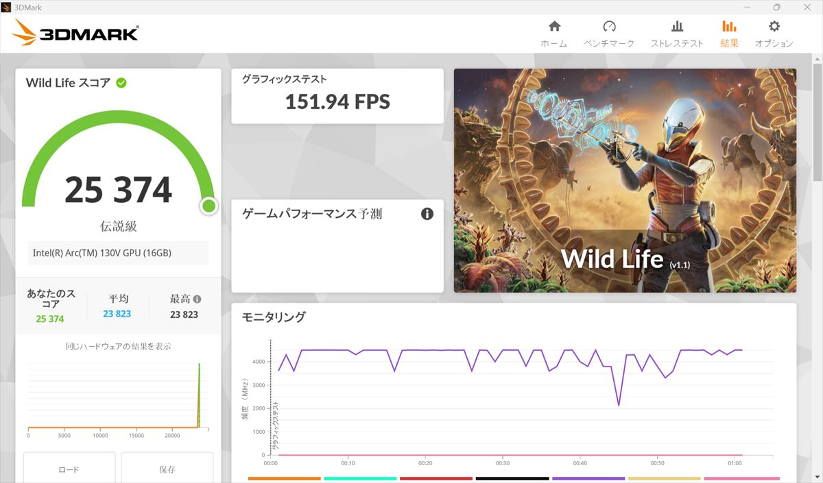The width and height of the screenshot is (823, 483).
Task: Open the オプション settings tab
Action: coord(774,34)
